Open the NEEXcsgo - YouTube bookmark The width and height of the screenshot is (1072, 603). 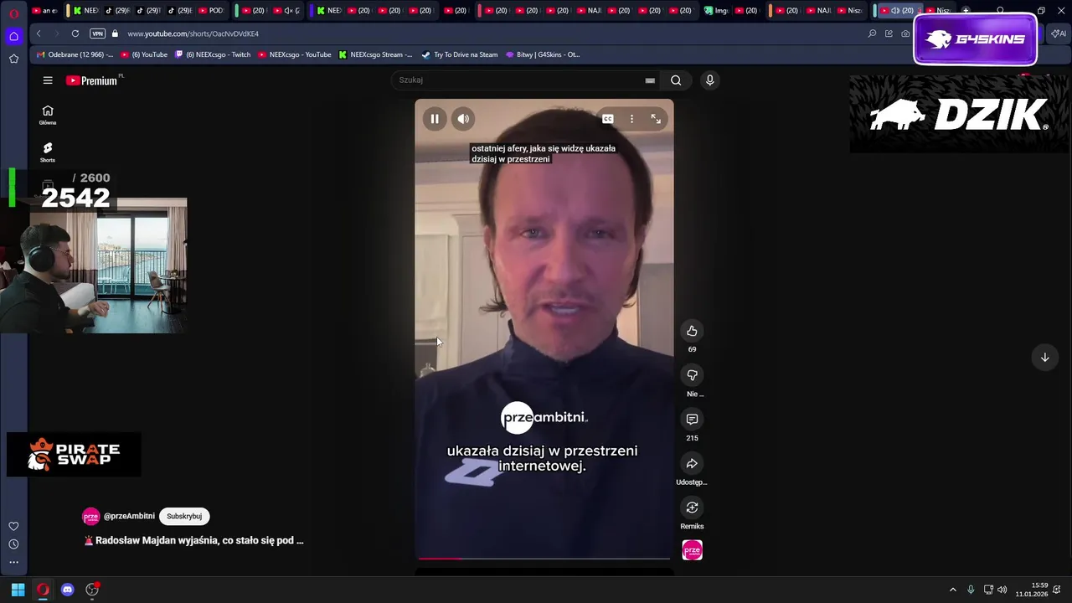point(295,54)
